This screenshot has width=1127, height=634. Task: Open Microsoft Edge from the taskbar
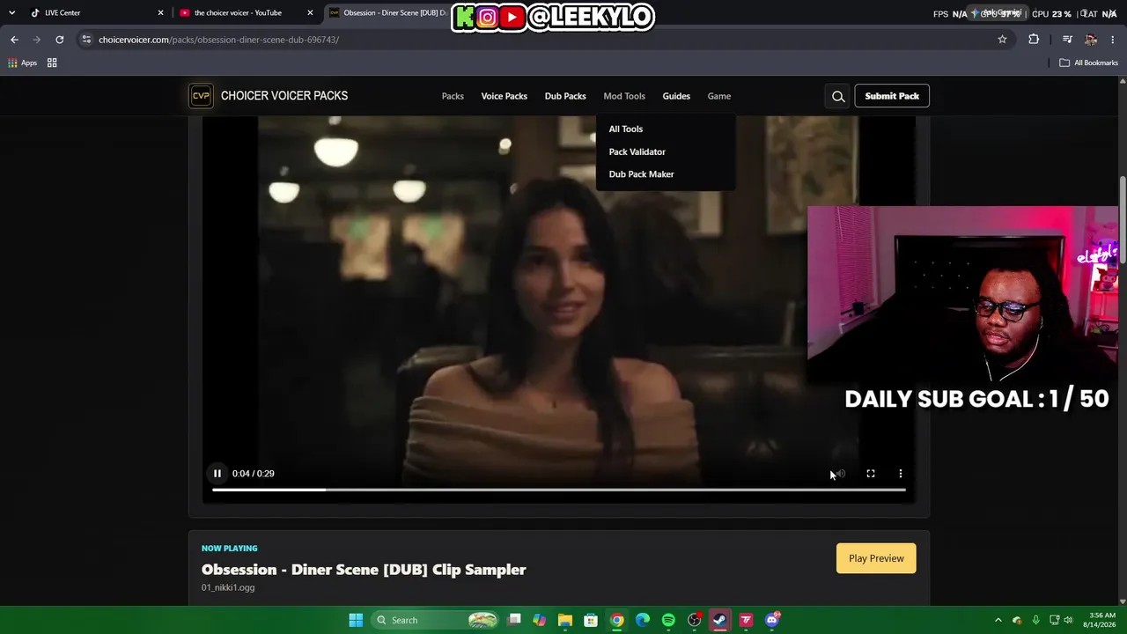coord(643,620)
